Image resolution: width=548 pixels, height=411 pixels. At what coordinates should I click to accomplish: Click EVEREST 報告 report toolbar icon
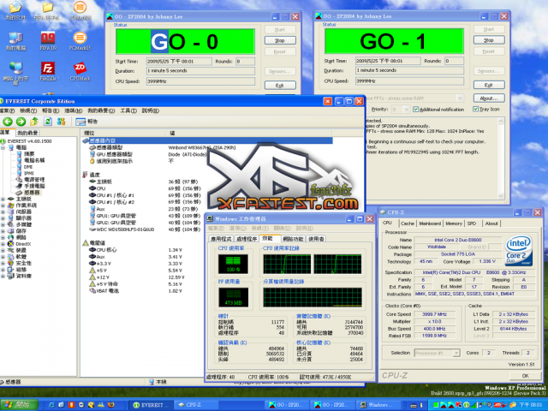coord(86,122)
